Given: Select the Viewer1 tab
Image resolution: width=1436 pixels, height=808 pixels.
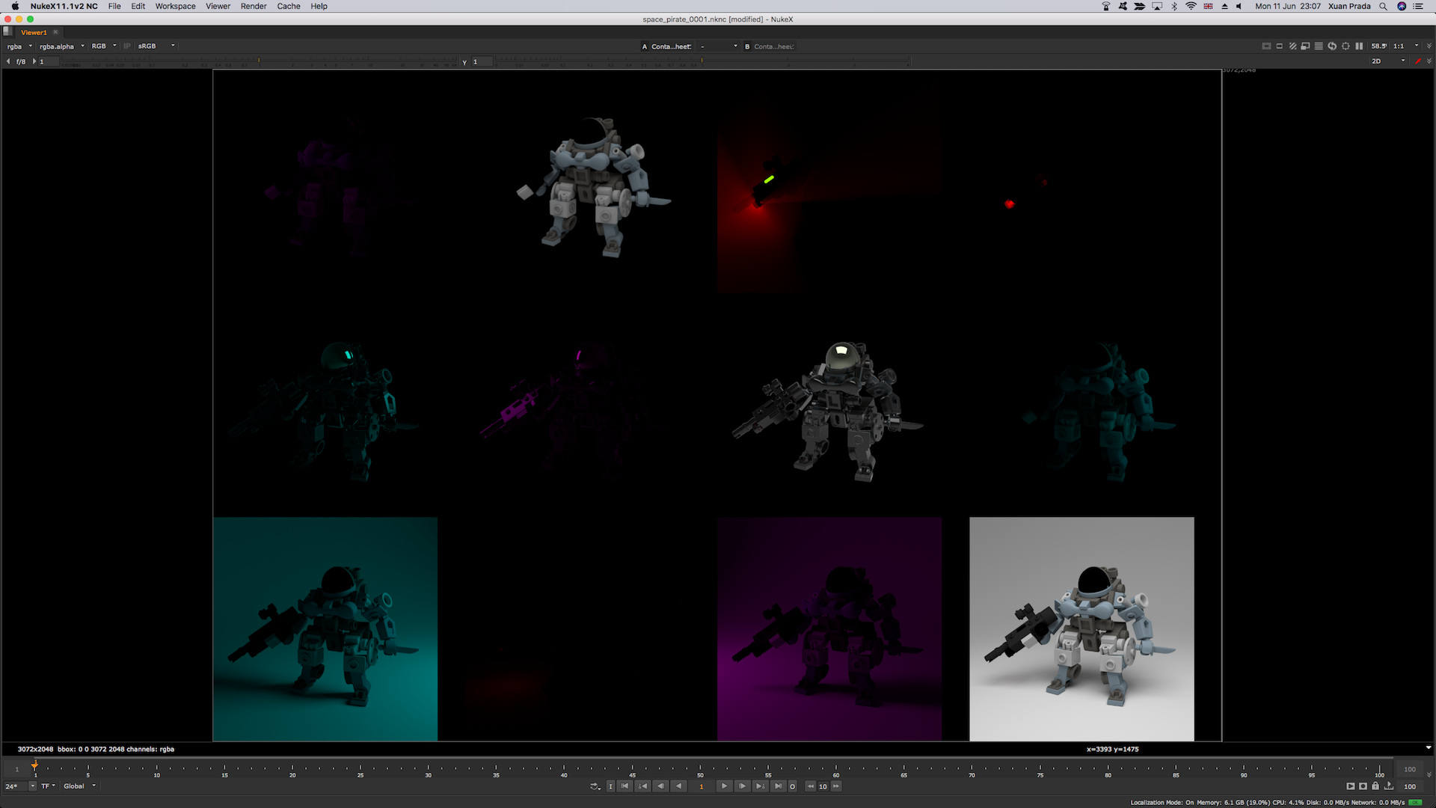Looking at the screenshot, I should pyautogui.click(x=34, y=32).
